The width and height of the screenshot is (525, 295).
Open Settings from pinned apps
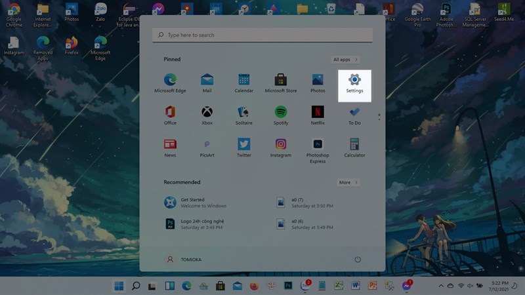point(354,86)
